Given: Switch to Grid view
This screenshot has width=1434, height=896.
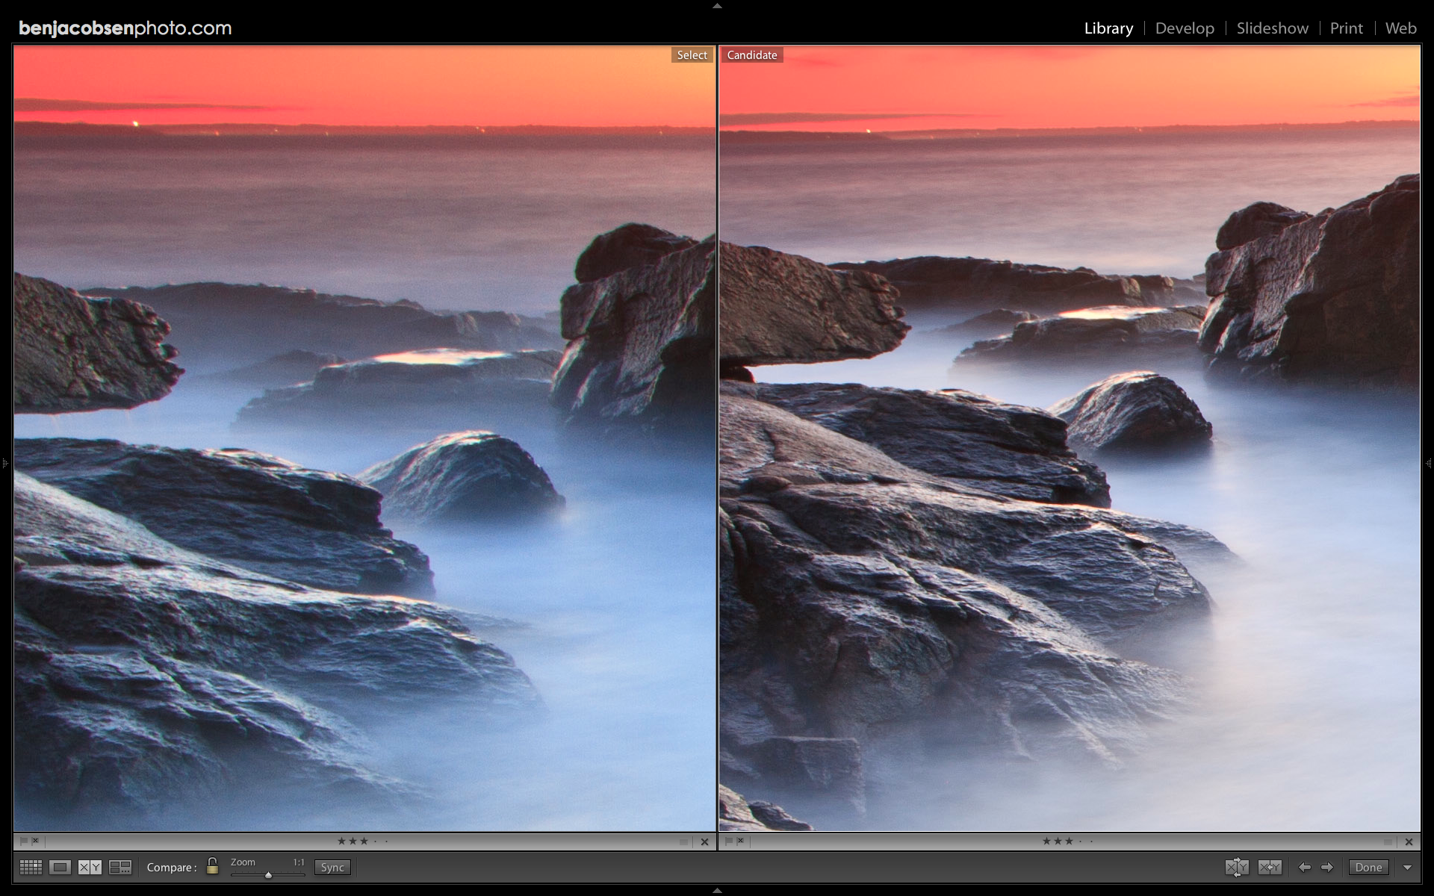Looking at the screenshot, I should click(x=31, y=867).
